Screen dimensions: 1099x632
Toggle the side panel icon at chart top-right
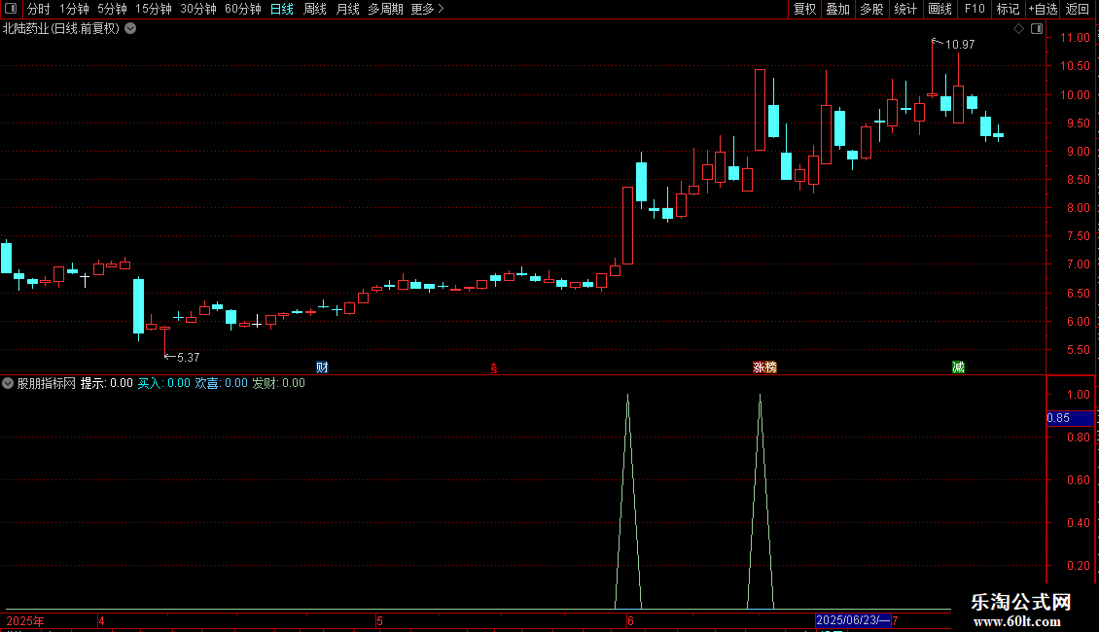1037,29
